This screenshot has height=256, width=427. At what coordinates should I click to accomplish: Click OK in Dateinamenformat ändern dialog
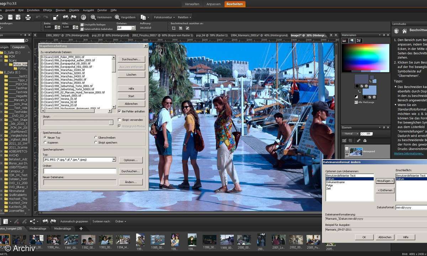[x=364, y=237]
